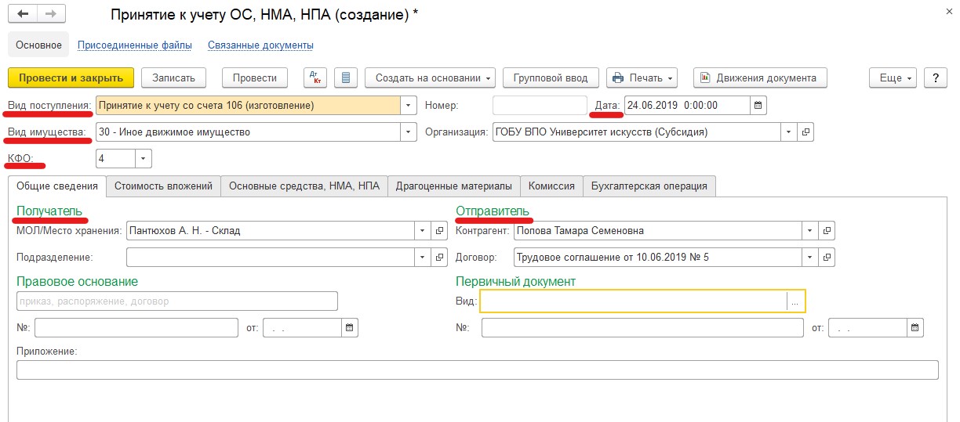The height and width of the screenshot is (422, 960).
Task: Go forward with the right arrow
Action: click(x=49, y=14)
